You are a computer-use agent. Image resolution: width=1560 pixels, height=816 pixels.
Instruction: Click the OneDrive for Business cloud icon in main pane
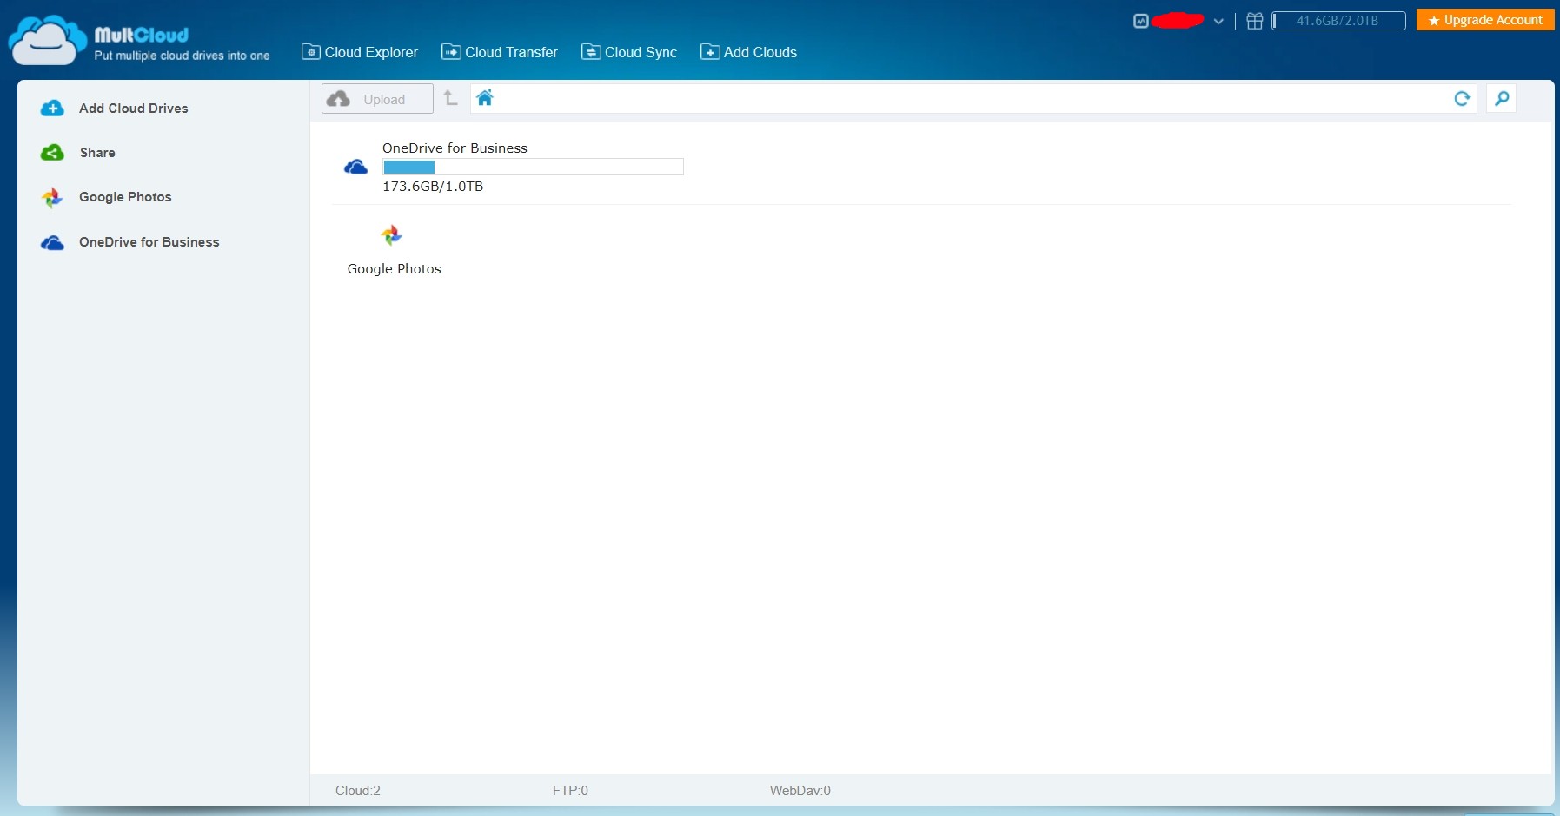point(355,167)
